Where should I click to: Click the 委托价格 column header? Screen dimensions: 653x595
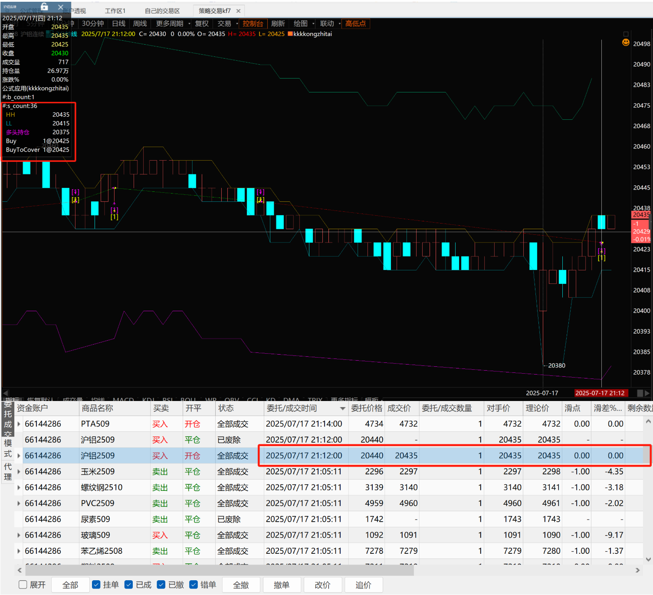coord(367,408)
